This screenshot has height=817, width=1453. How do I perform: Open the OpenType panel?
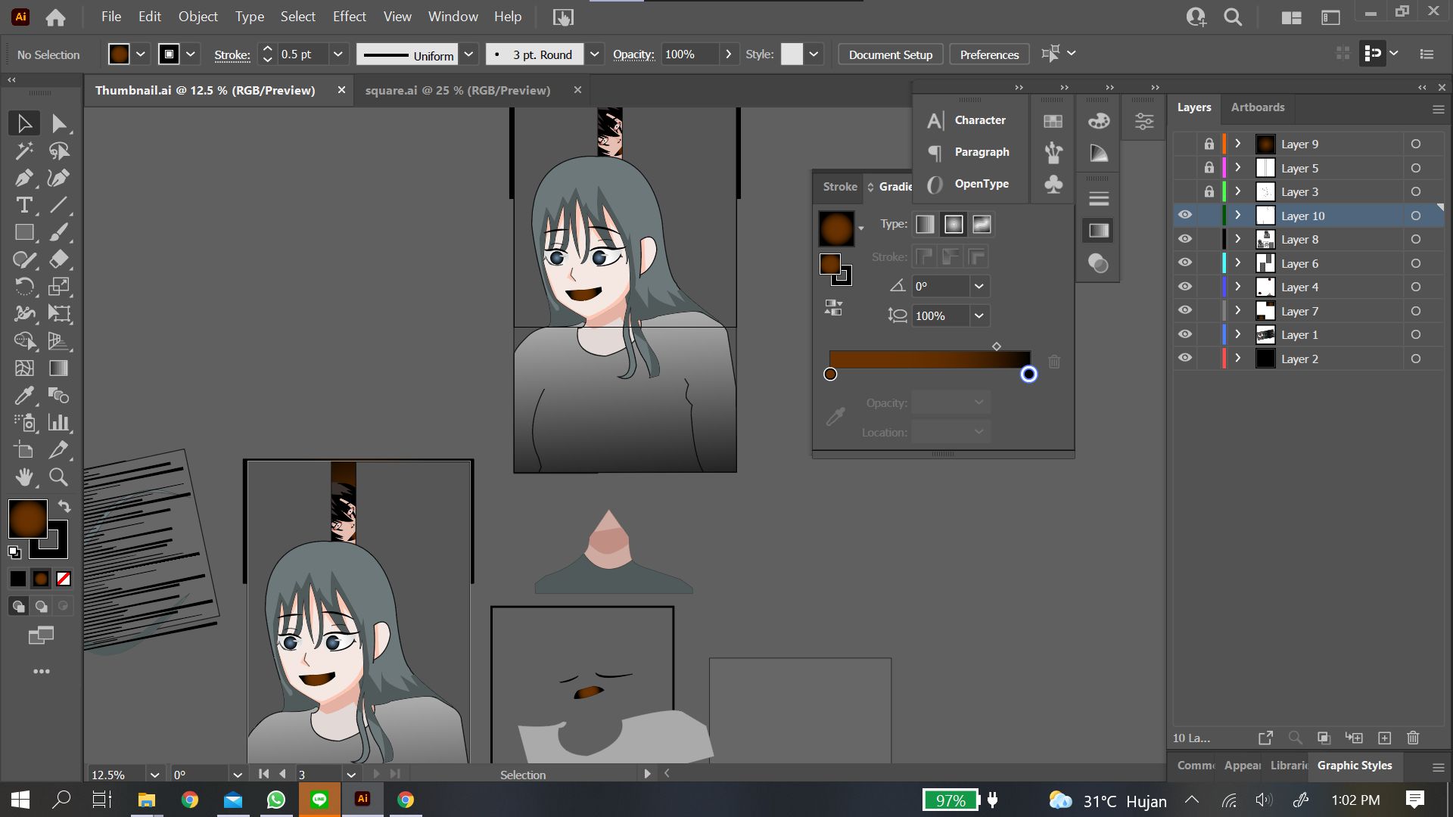pyautogui.click(x=969, y=184)
